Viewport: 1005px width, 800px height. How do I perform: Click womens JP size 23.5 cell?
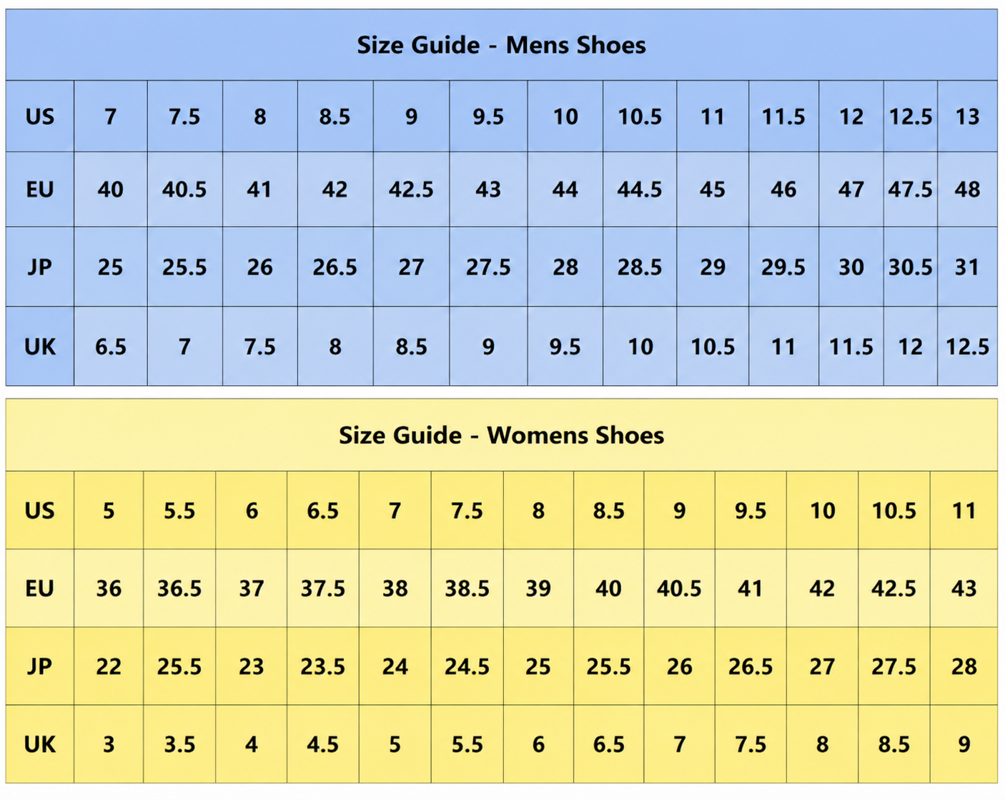click(323, 666)
